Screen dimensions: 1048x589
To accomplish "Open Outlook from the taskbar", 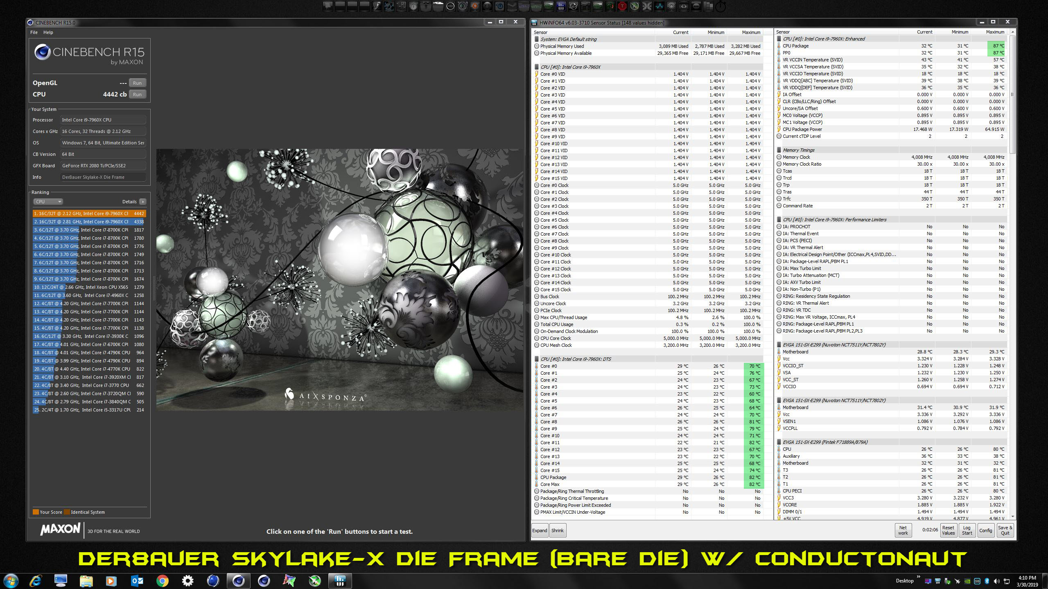I will (137, 581).
